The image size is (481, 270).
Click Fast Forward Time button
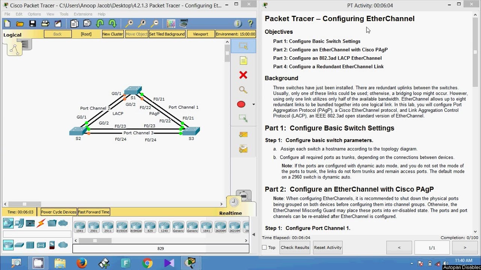click(94, 212)
